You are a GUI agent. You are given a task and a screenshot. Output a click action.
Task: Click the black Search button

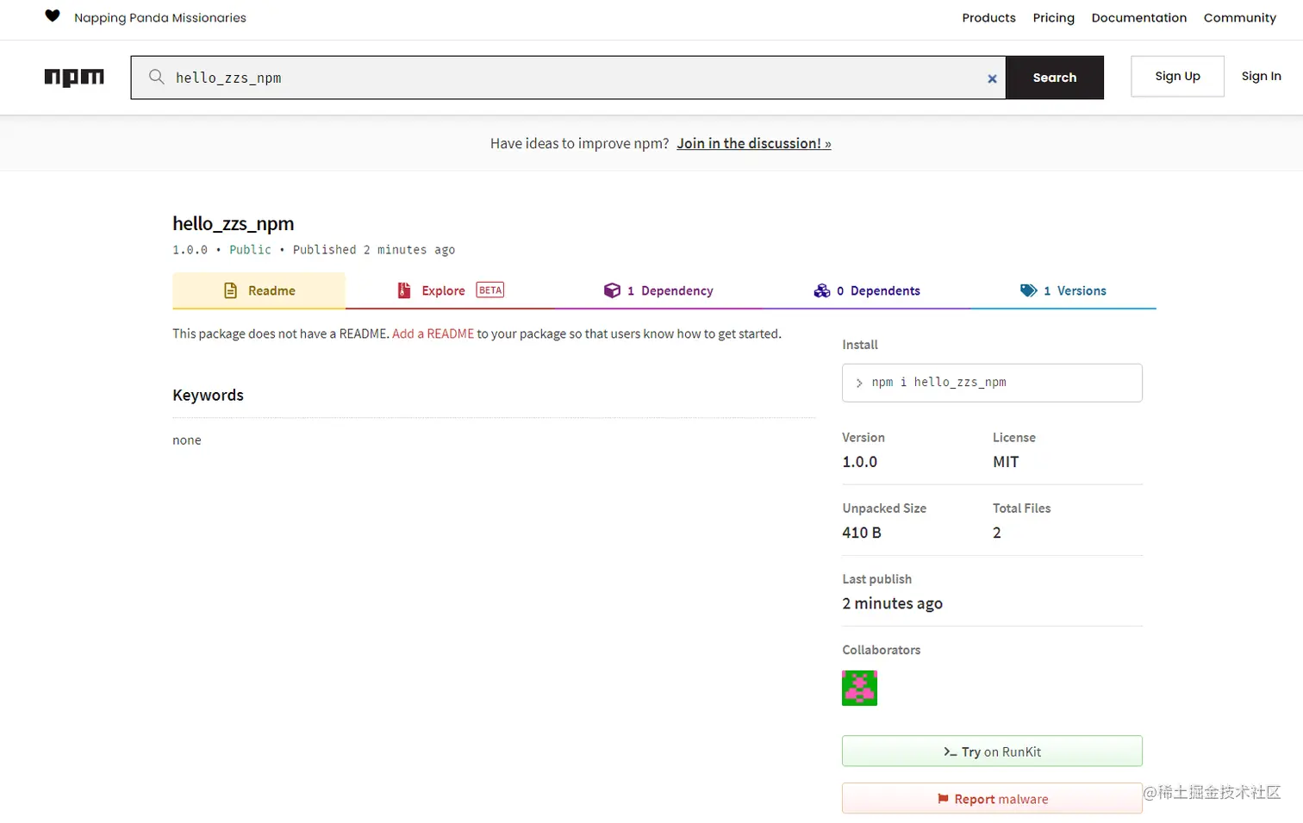pyautogui.click(x=1055, y=78)
